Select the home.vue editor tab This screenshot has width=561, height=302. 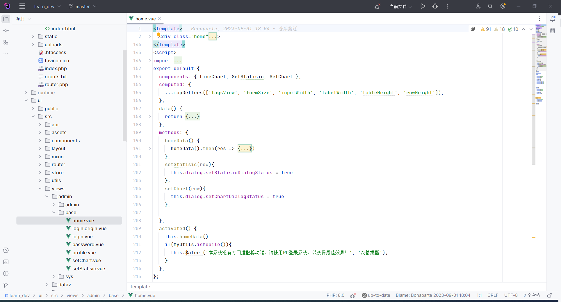pyautogui.click(x=145, y=19)
